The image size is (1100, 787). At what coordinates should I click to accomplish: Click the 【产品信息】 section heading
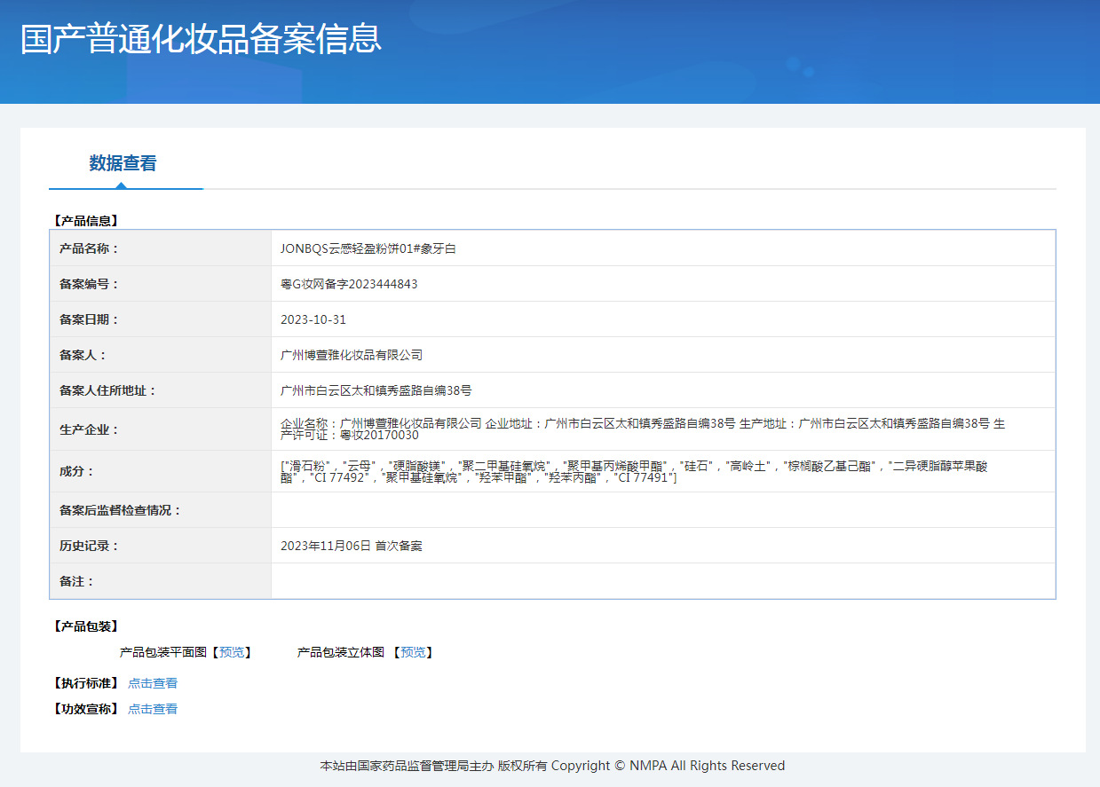pyautogui.click(x=86, y=220)
